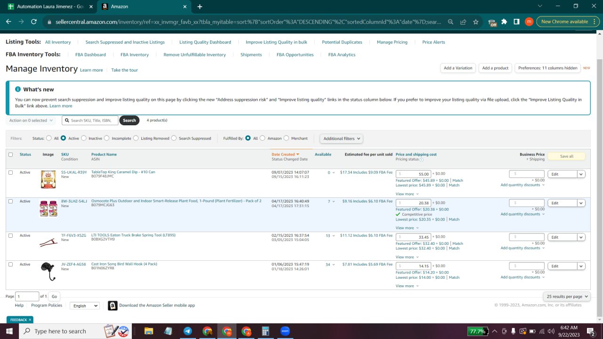This screenshot has width=603, height=339.
Task: Switch to the Automation Laura Jimenez tab
Action: click(x=49, y=7)
